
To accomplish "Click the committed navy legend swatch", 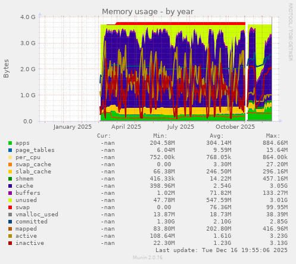I will click(10, 222).
